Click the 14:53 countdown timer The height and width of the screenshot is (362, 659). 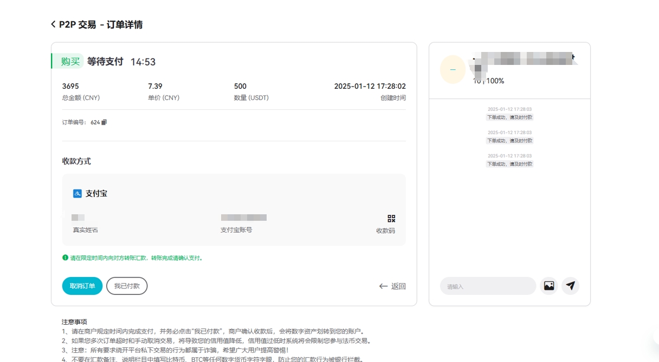143,62
